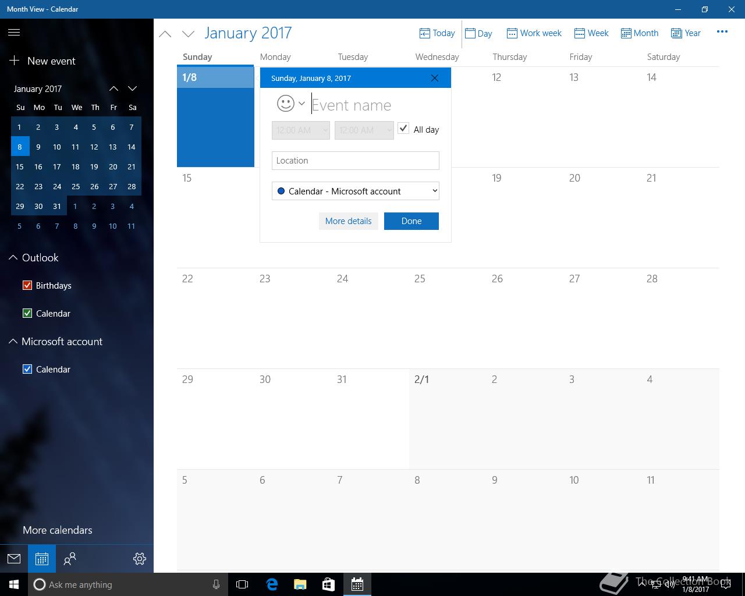Go to previous month in main calendar

(165, 34)
